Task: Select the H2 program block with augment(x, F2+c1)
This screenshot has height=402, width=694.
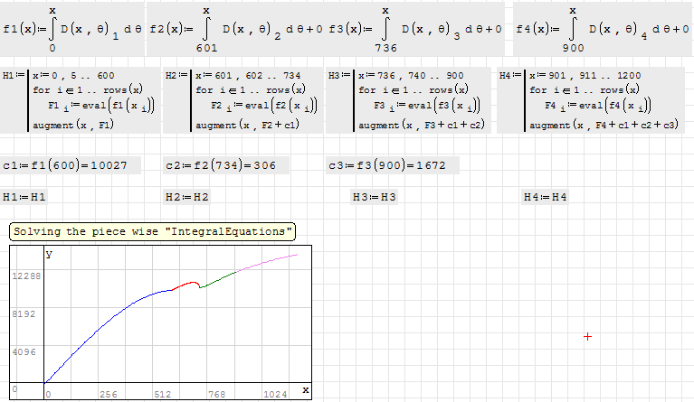Action: pos(242,99)
